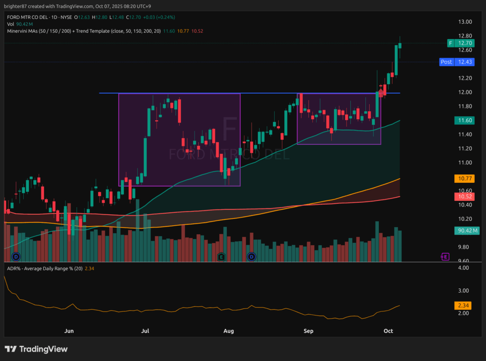Screen dimensions: 486x361
Task: Click the first dividend D marker near June
Action: click(17, 256)
